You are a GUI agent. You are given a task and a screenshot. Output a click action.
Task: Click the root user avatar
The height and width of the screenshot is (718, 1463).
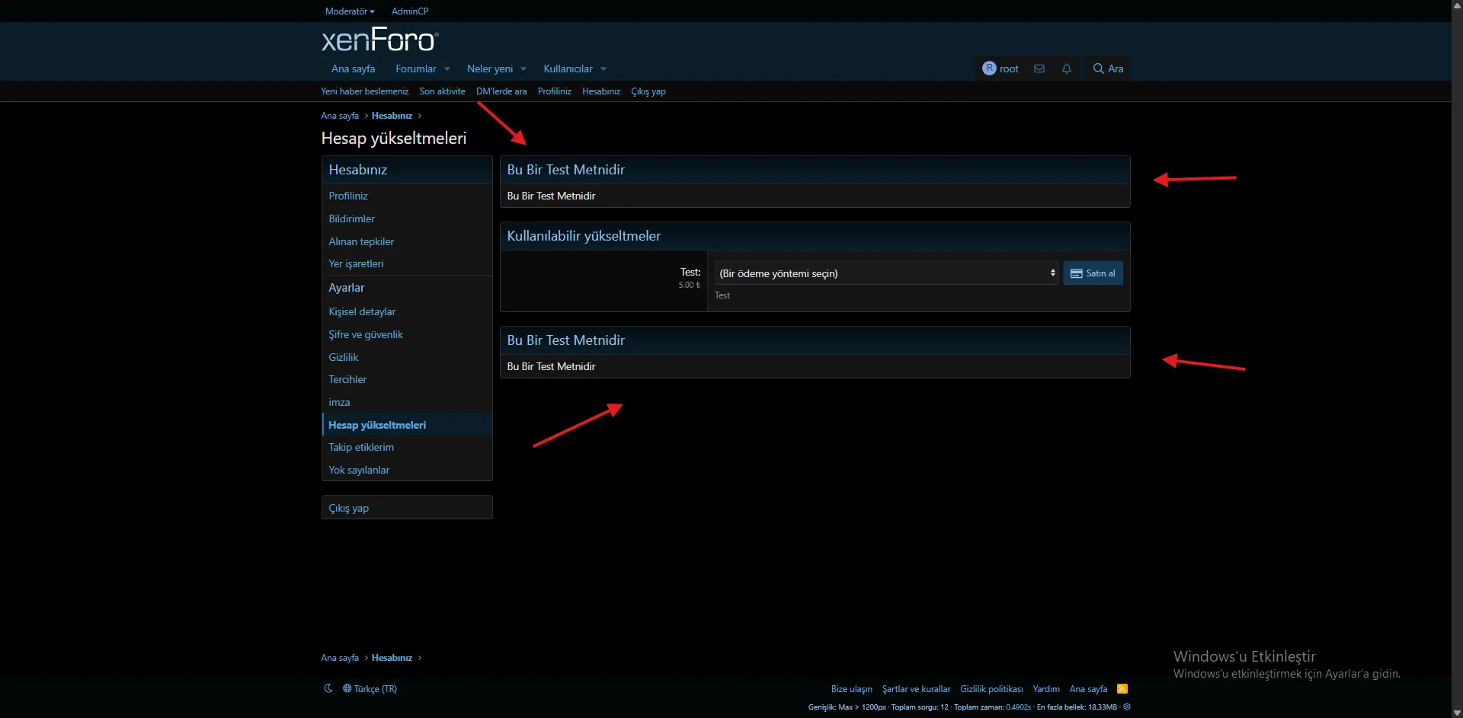tap(989, 69)
